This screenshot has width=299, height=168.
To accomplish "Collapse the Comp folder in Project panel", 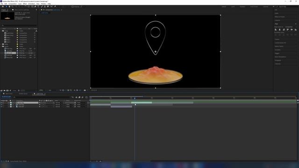I will 1,31.
